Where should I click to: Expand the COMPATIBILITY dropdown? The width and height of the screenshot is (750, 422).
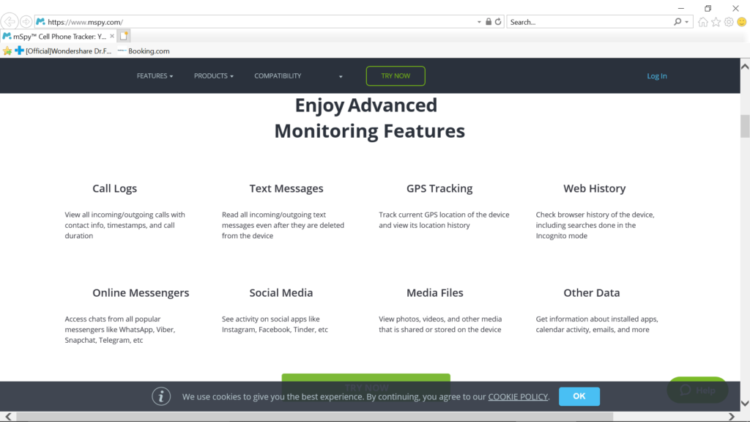(x=278, y=75)
